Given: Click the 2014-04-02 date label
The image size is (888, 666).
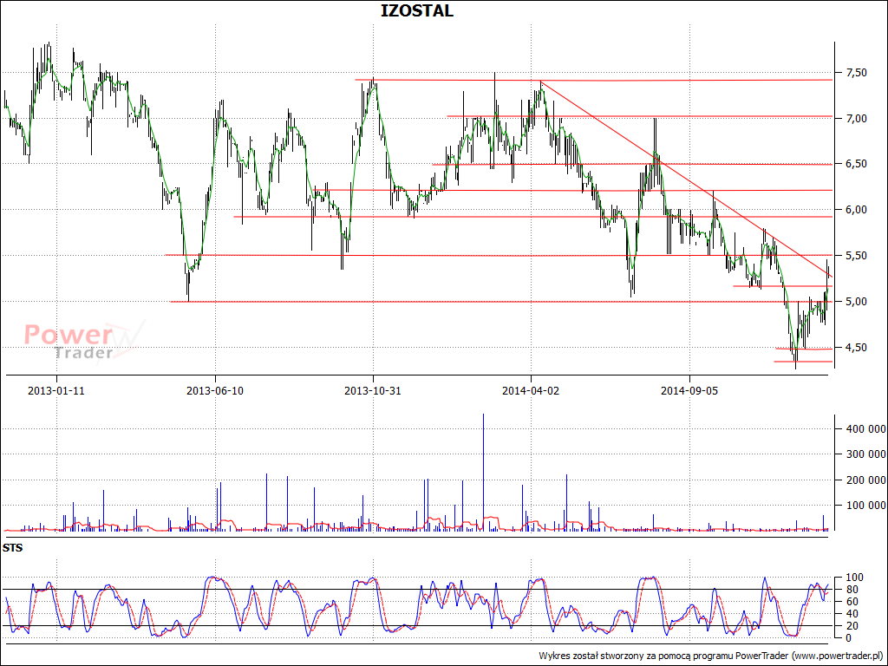Looking at the screenshot, I should click(531, 391).
